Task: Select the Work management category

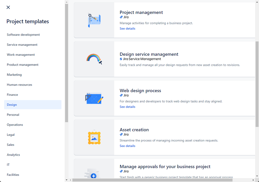Action: point(33,55)
